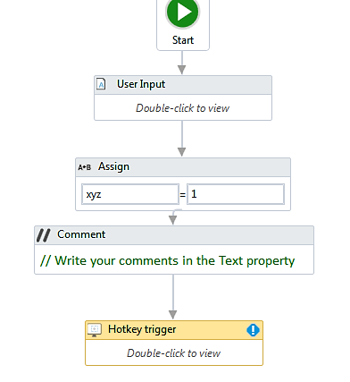Viewport: 350px width, 382px height.
Task: Click Double-click to view in User Input
Action: pos(183,108)
